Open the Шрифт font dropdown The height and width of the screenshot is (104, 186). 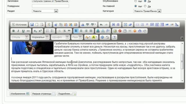[x=60, y=37]
